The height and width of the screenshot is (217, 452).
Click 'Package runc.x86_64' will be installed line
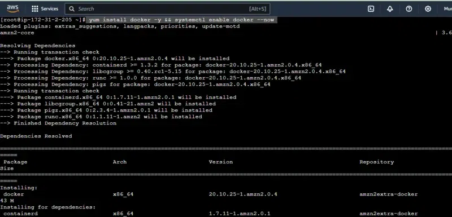coord(101,117)
